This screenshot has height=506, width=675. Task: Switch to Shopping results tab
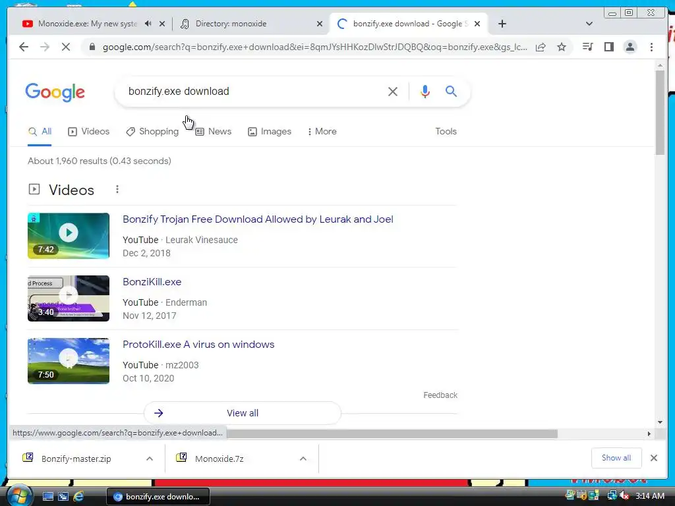point(152,131)
